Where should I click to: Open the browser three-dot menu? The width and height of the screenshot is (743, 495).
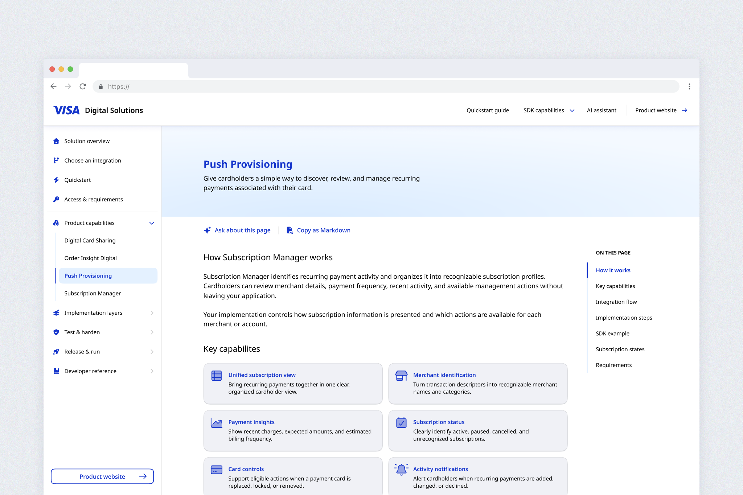[689, 86]
